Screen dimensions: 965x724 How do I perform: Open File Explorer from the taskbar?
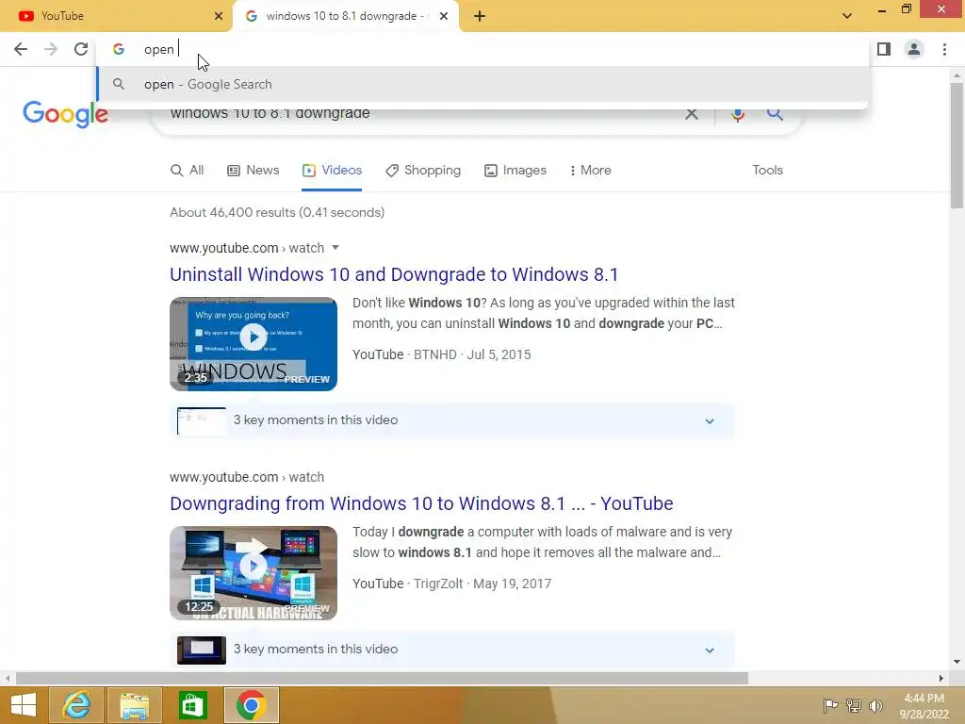(134, 705)
